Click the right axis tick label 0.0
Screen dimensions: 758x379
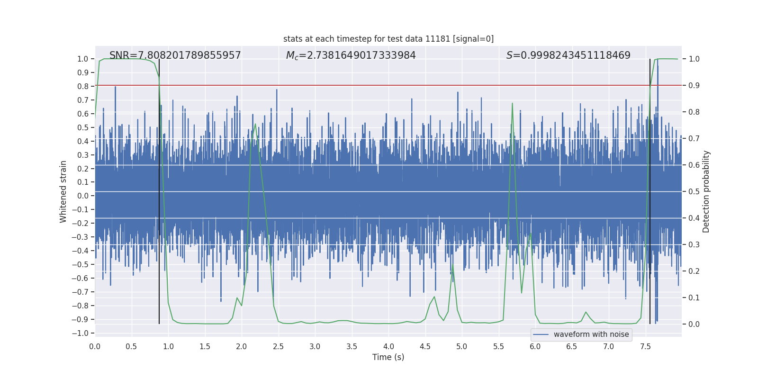click(x=694, y=325)
